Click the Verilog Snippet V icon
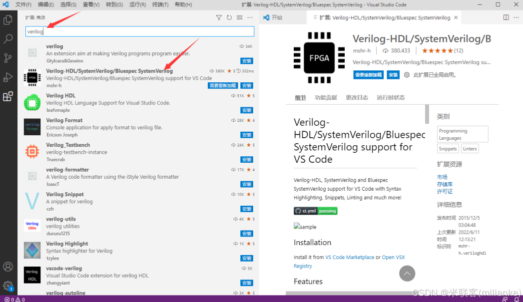Screen dimensions: 523x302 [x=32, y=201]
